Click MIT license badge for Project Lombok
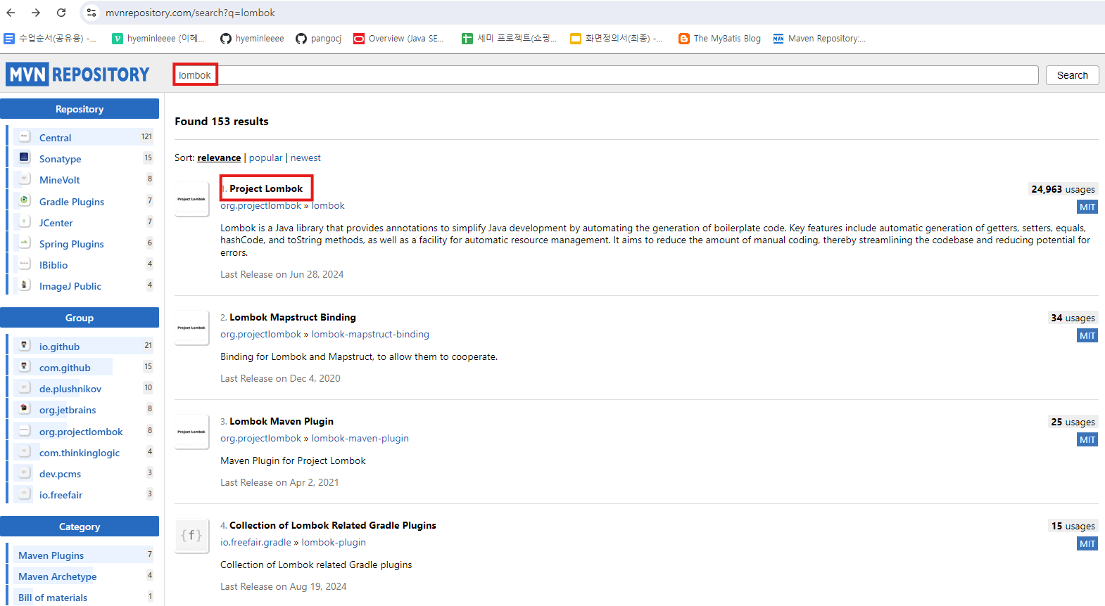The width and height of the screenshot is (1105, 606). click(x=1087, y=207)
